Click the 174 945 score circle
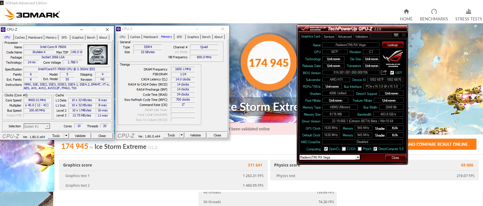 click(269, 63)
